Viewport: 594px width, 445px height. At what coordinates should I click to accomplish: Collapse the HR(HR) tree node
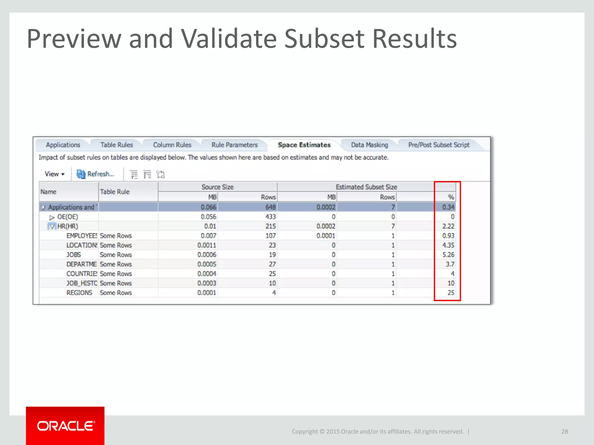[52, 227]
